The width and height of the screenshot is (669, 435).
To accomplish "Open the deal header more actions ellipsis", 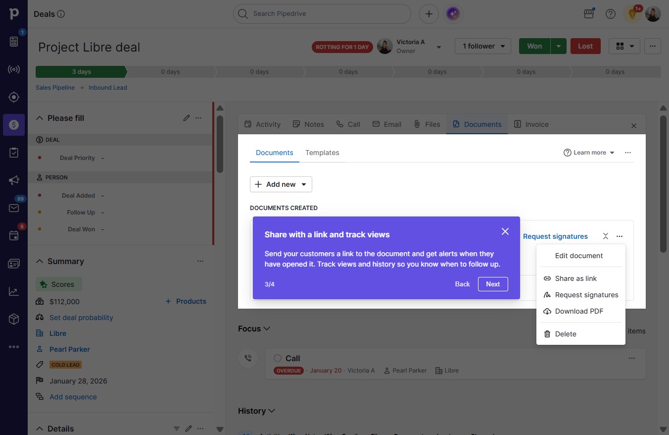I will (x=653, y=46).
